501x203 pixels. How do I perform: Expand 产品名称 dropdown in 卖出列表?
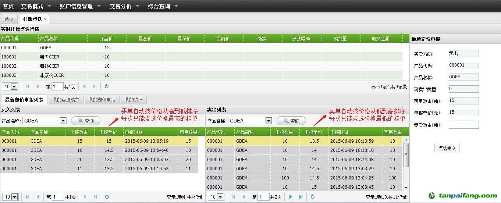click(x=269, y=121)
